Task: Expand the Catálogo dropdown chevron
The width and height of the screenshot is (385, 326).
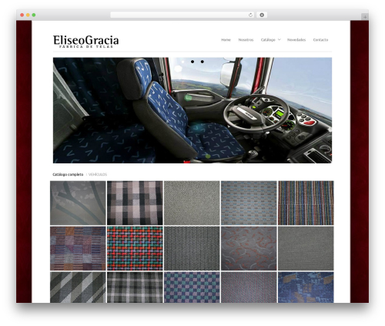Action: click(280, 39)
